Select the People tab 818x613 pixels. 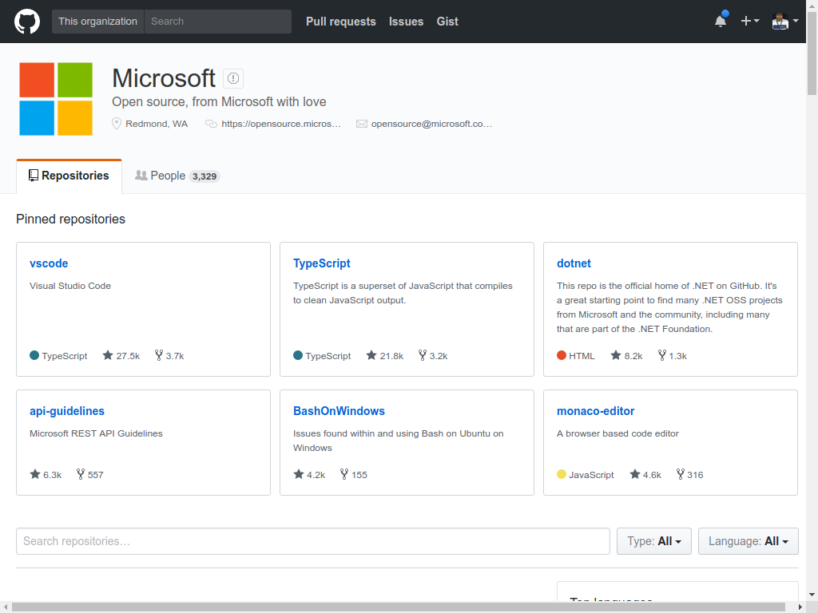(x=177, y=176)
